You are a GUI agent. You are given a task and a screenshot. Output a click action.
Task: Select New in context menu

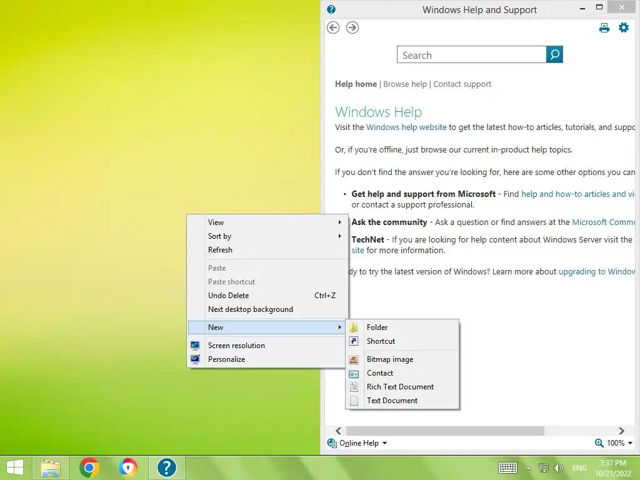[266, 327]
